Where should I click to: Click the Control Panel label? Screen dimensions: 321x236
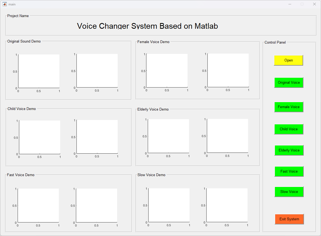pyautogui.click(x=275, y=42)
